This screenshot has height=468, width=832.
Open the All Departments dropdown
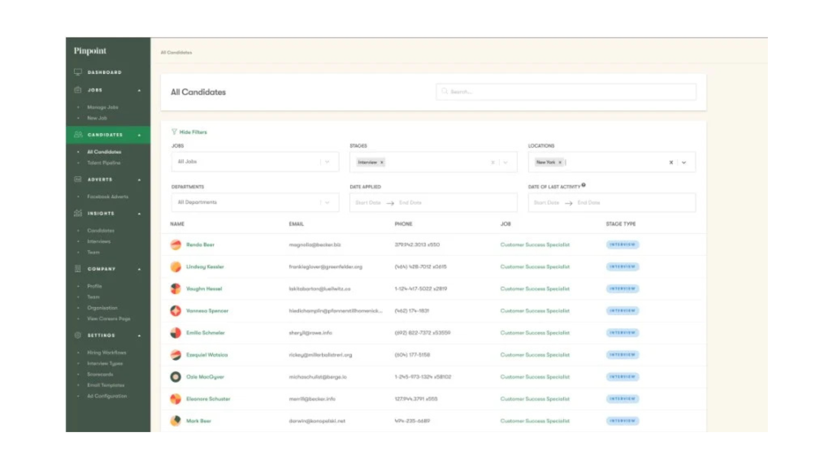click(255, 202)
